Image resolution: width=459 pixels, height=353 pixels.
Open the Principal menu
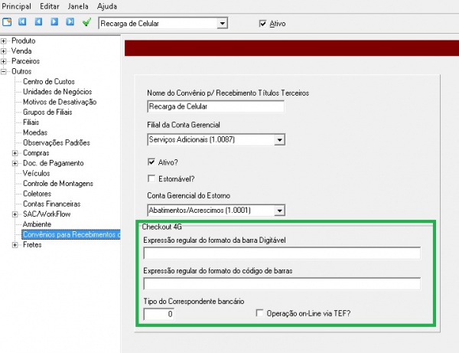click(x=18, y=6)
